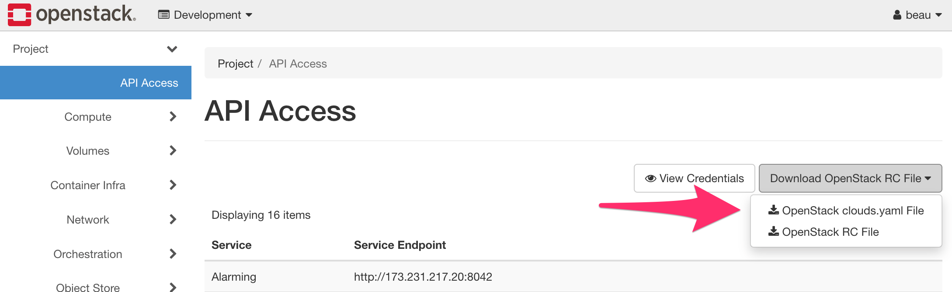Click the project list icon beside Development

point(164,15)
